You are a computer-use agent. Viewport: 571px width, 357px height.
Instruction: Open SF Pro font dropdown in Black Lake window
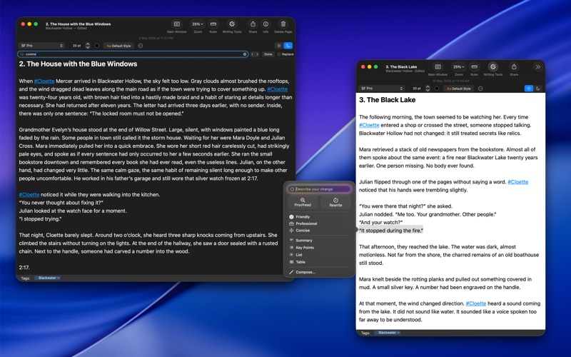[x=381, y=89]
